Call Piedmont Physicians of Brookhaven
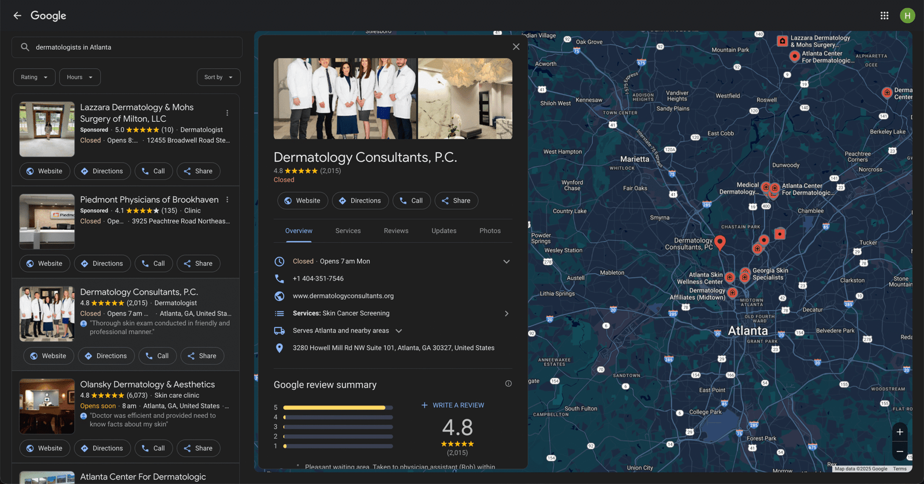This screenshot has height=484, width=924. (154, 263)
